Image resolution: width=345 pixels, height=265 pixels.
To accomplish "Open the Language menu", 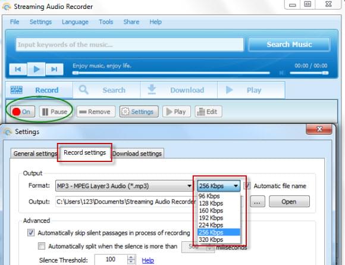I will tap(75, 22).
